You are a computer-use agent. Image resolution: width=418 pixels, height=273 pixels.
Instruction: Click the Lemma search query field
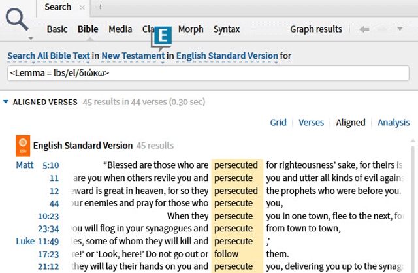pos(208,73)
